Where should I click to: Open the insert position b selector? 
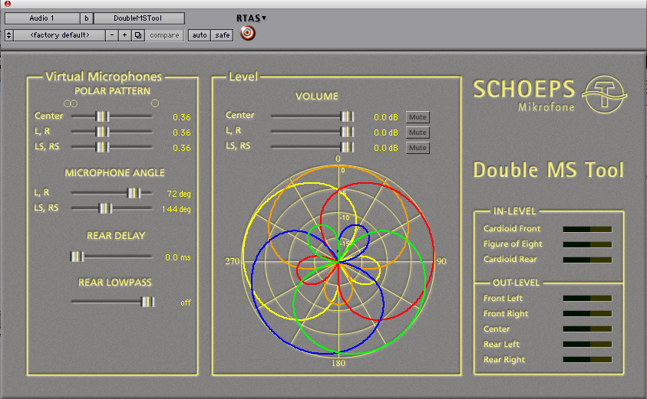tap(86, 18)
